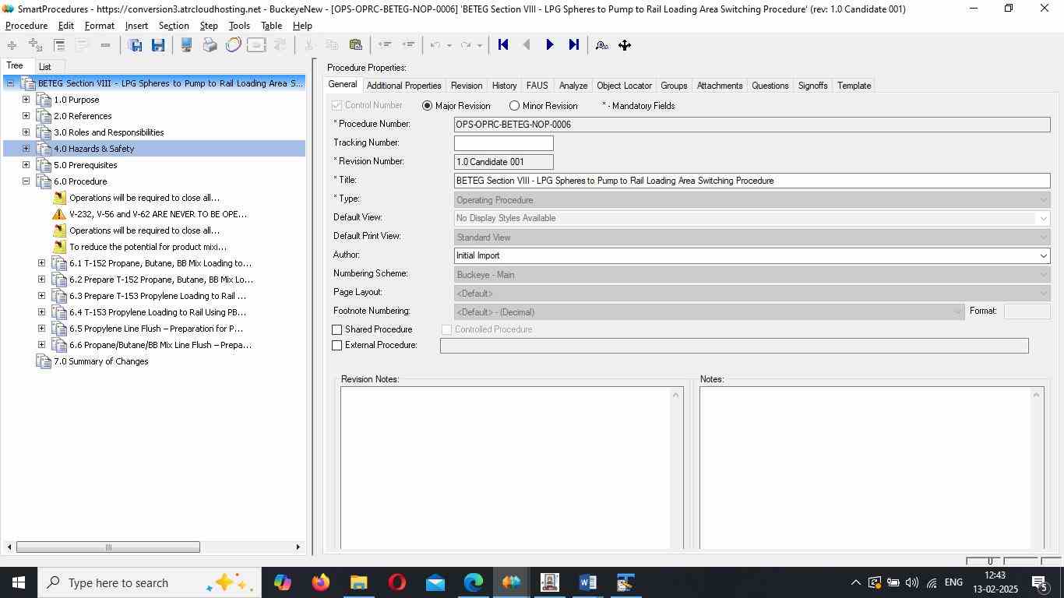Viewport: 1064px width, 598px height.
Task: Select the 'To reduce the potential' note icon
Action: pyautogui.click(x=59, y=247)
